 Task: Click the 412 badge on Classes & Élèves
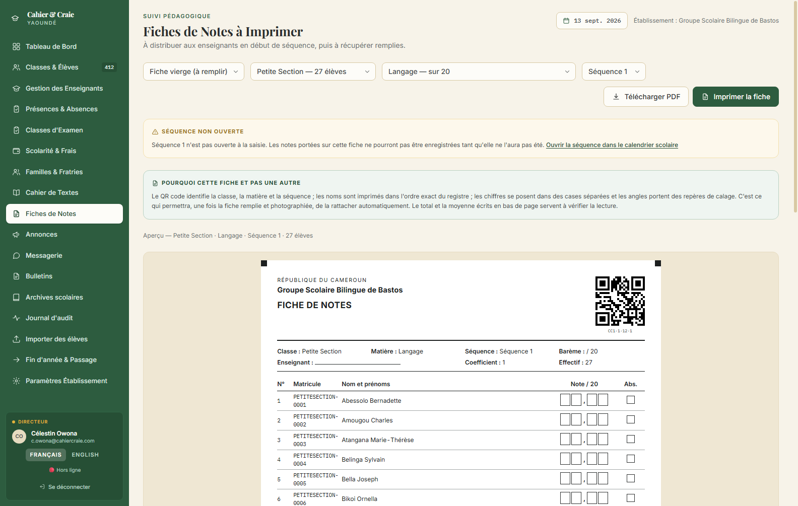pos(109,67)
